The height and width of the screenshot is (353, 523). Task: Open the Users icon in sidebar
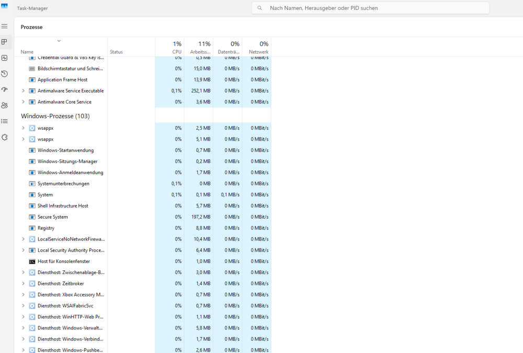(5, 106)
